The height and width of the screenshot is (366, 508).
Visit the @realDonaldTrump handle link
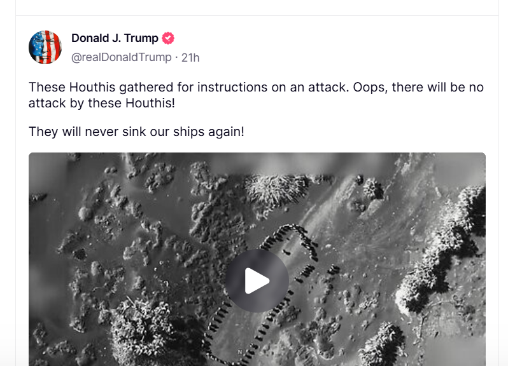(x=122, y=57)
